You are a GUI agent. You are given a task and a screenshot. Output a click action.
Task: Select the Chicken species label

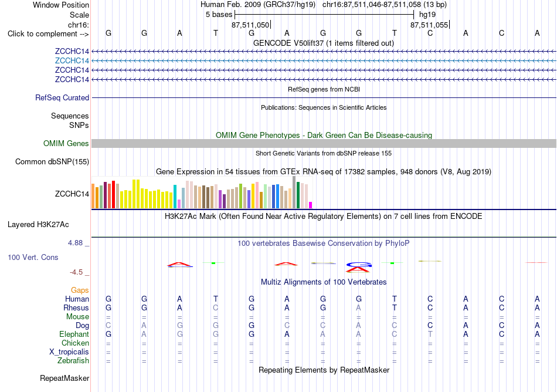point(75,343)
